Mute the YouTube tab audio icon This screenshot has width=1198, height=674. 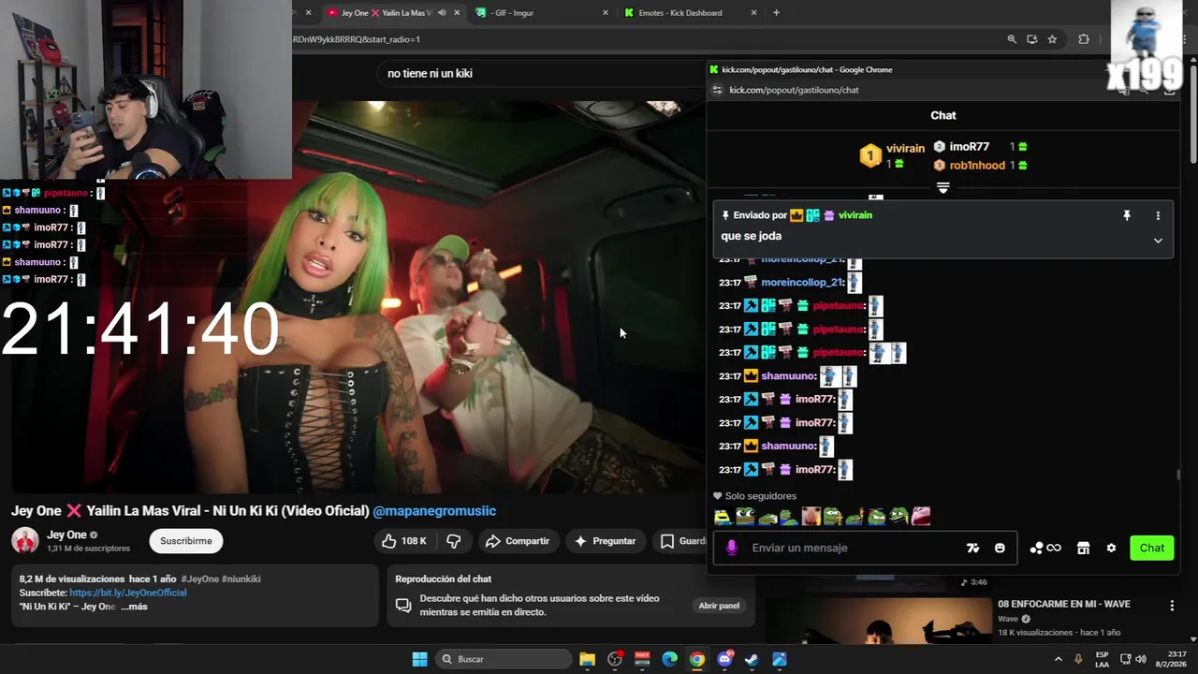[x=442, y=13]
